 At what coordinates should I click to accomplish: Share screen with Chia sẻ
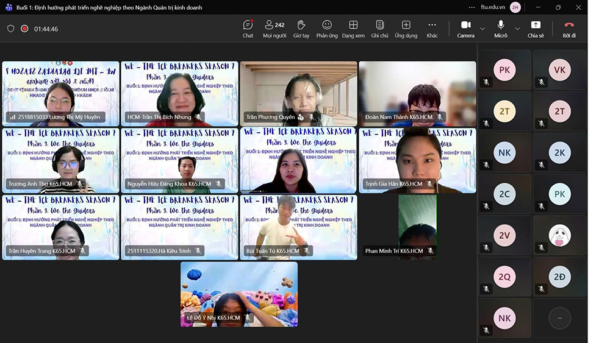(x=536, y=29)
